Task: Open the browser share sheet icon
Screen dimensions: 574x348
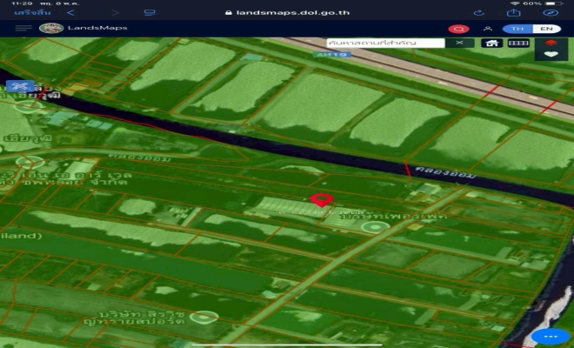Action: point(515,13)
